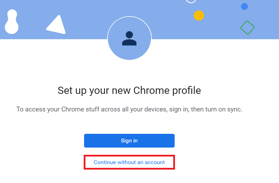Click the profile avatar silhouette icon
The image size is (279, 183).
tap(129, 39)
